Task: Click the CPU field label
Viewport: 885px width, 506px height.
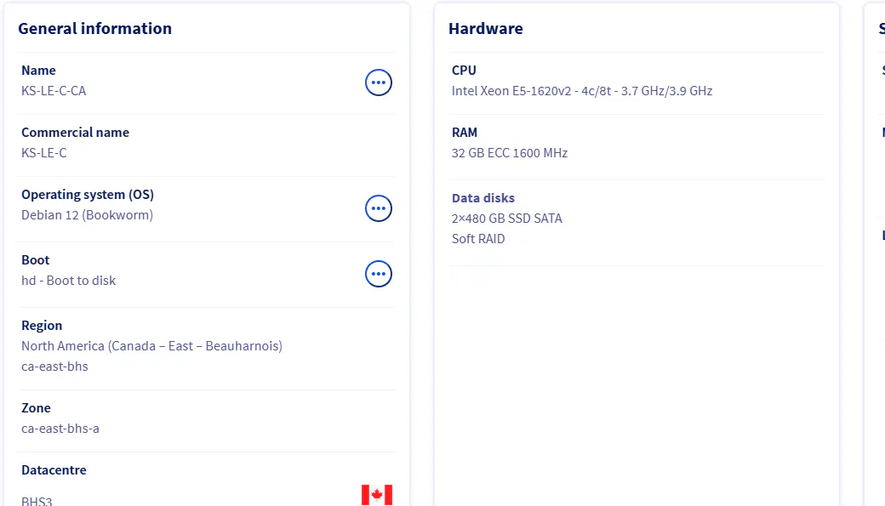Action: (464, 71)
